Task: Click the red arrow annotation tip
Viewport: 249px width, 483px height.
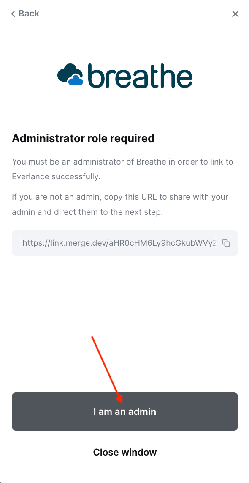Action: coord(119,401)
